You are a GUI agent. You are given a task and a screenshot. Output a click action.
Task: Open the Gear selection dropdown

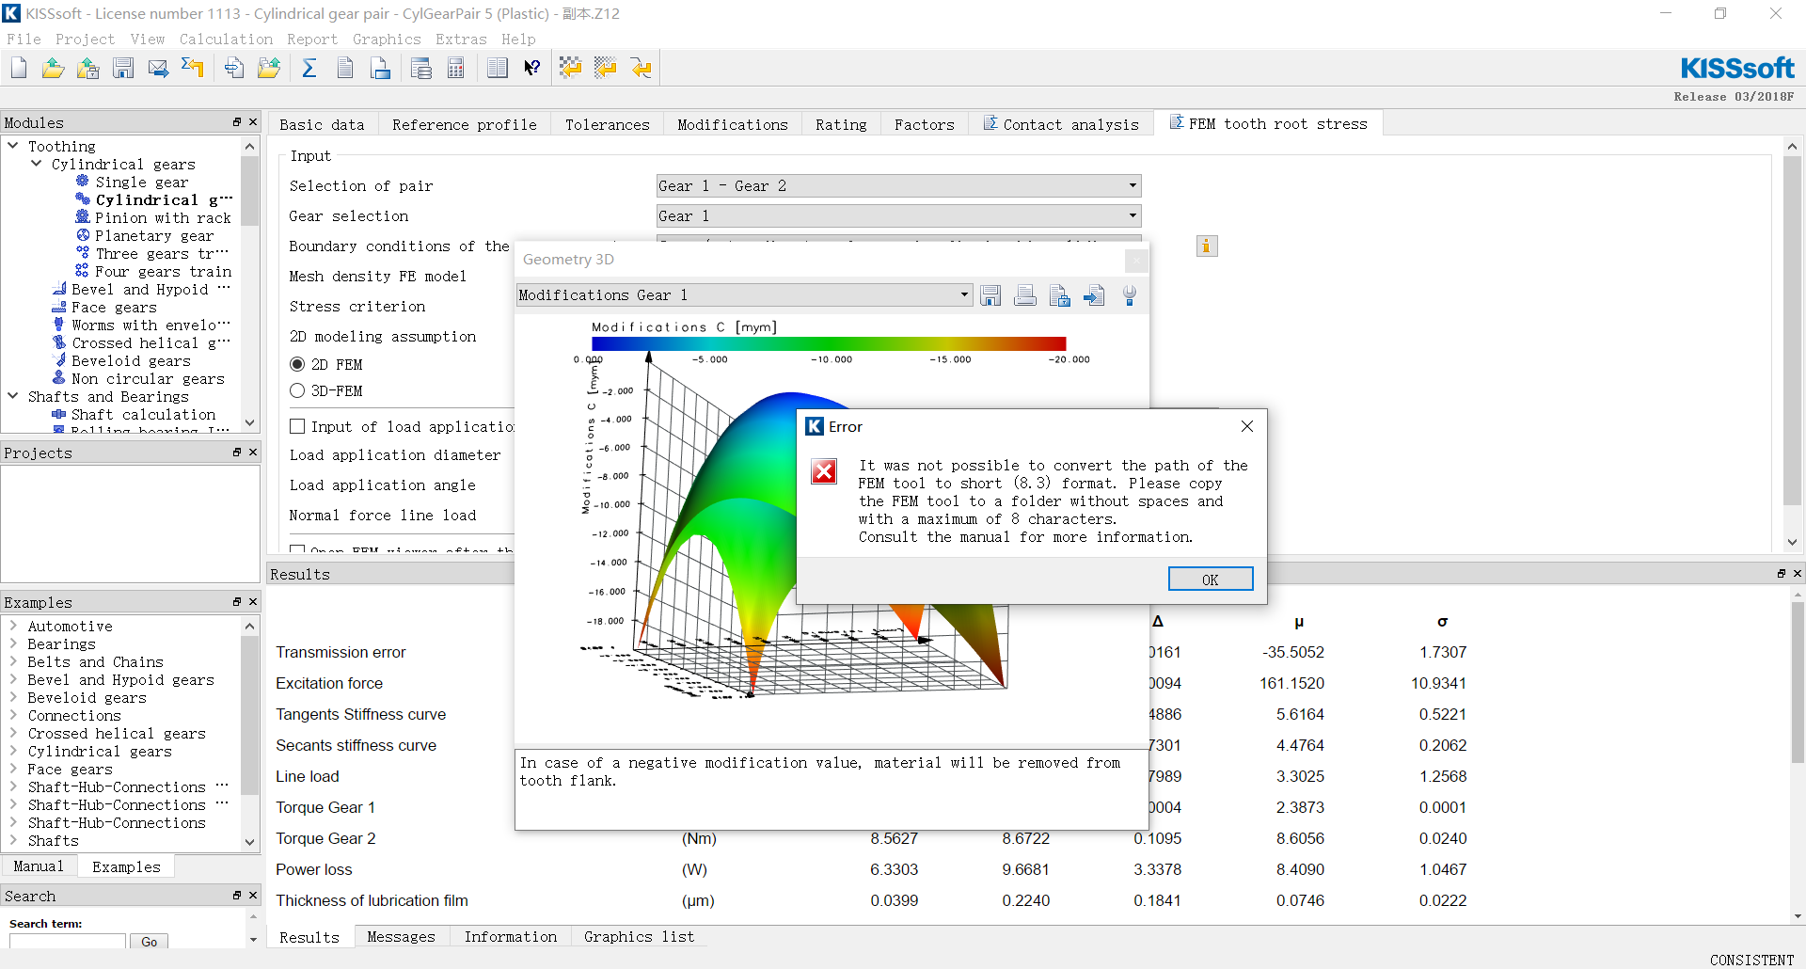tap(898, 215)
